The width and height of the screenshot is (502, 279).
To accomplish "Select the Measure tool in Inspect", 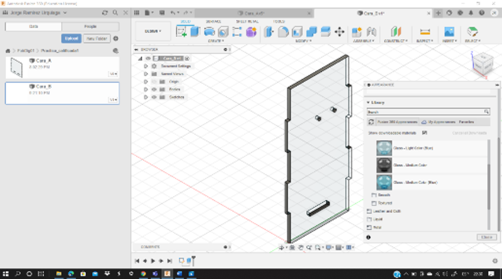I will click(x=425, y=32).
